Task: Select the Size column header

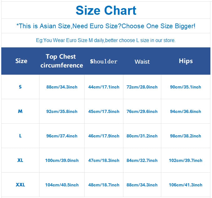Action: tap(21, 61)
